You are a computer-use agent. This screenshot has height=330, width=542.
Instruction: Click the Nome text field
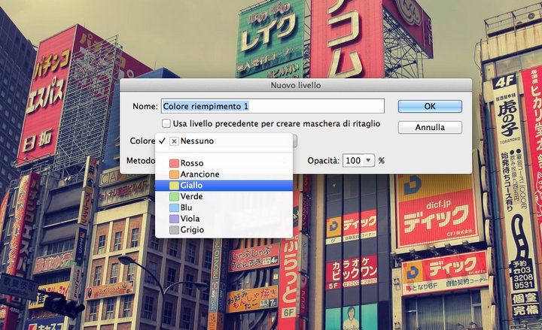(x=273, y=106)
